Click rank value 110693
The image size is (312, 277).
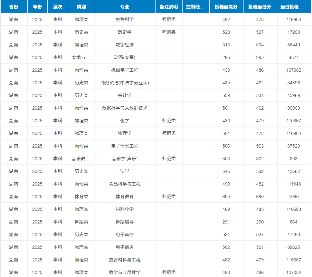click(x=294, y=209)
